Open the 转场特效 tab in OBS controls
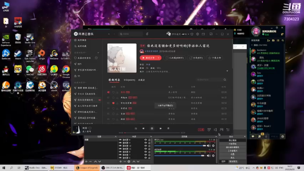This screenshot has width=304, height=171. point(233,161)
